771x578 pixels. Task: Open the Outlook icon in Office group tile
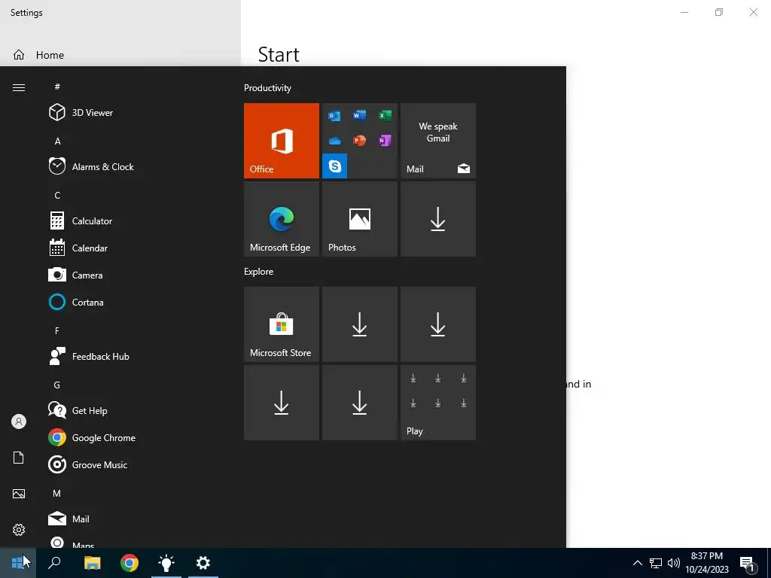(335, 115)
